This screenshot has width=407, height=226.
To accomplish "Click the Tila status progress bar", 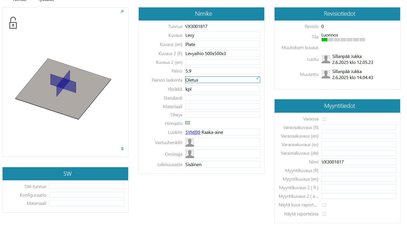I will pyautogui.click(x=343, y=40).
